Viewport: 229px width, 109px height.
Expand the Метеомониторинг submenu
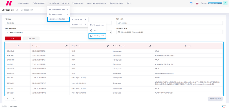point(58,9)
